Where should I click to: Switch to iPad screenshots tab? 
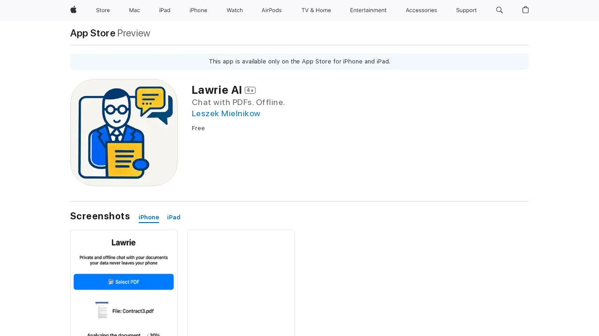(174, 217)
